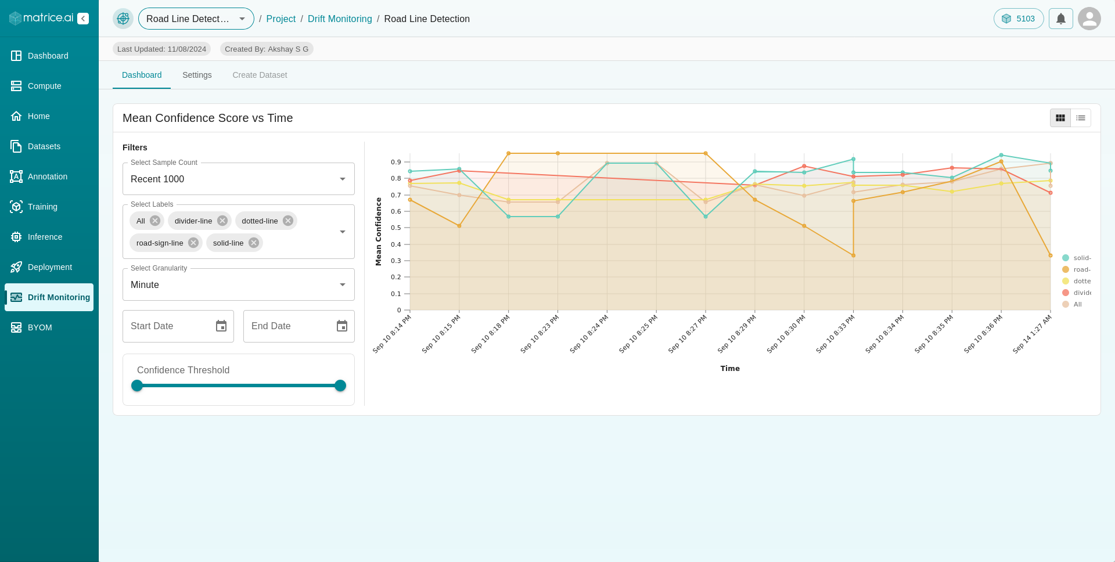Expand the Select Labels dropdown arrow
Viewport: 1115px width, 562px height.
343,232
